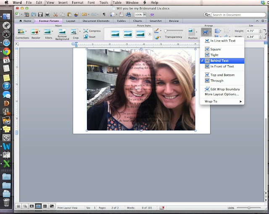Toggle show paragraph marks pilcrow button

pos(104,14)
